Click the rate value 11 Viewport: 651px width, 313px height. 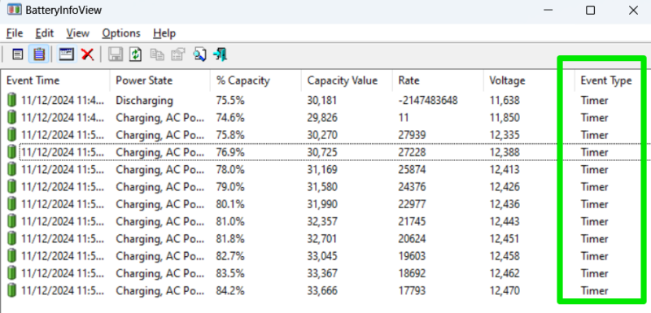click(403, 118)
